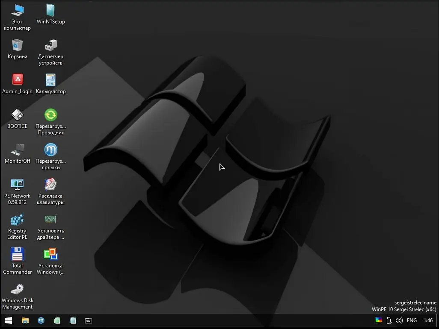Viewport: 439px width, 329px height.
Task: Click the USB safely remove tray icon
Action: (389, 320)
